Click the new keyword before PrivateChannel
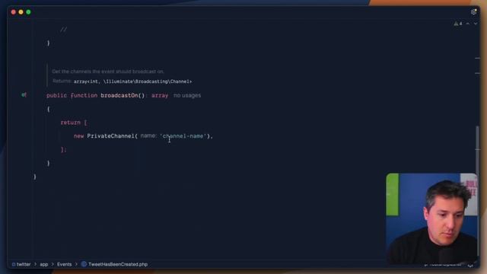This screenshot has width=487, height=274. (x=78, y=135)
